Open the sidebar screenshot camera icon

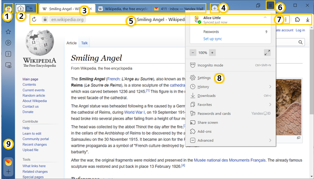point(8,65)
